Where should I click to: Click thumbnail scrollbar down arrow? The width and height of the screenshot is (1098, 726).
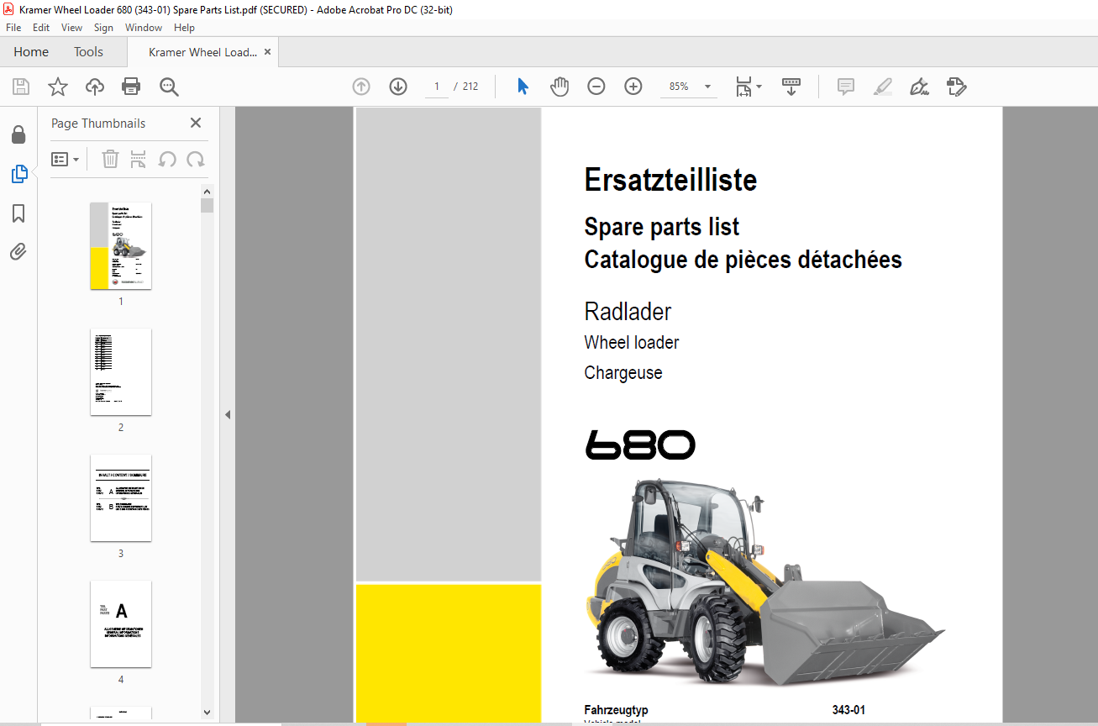(208, 713)
